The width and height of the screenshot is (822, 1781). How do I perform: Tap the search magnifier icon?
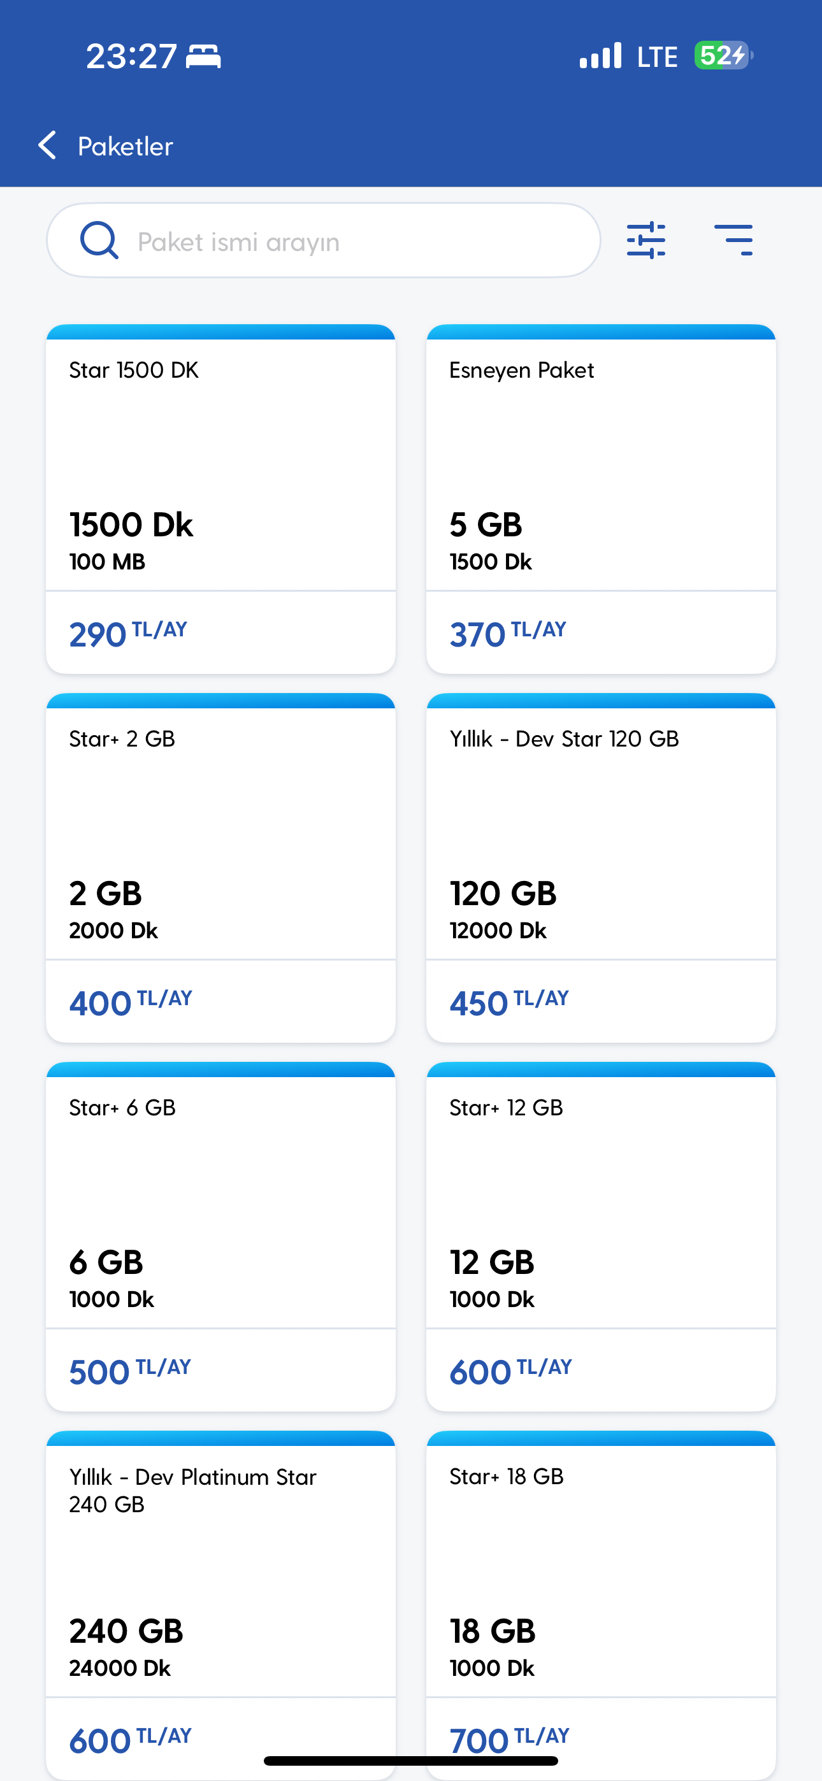point(99,241)
